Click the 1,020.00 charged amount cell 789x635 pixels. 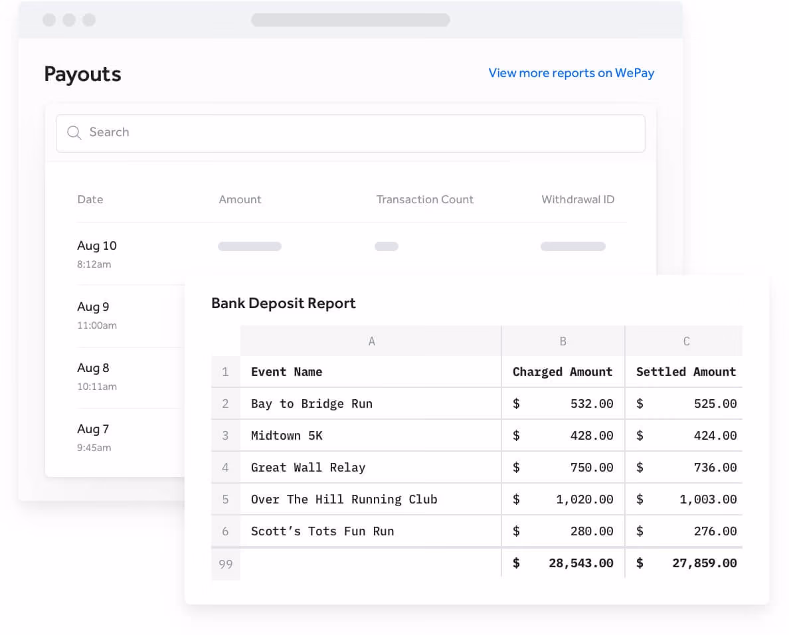coord(563,499)
